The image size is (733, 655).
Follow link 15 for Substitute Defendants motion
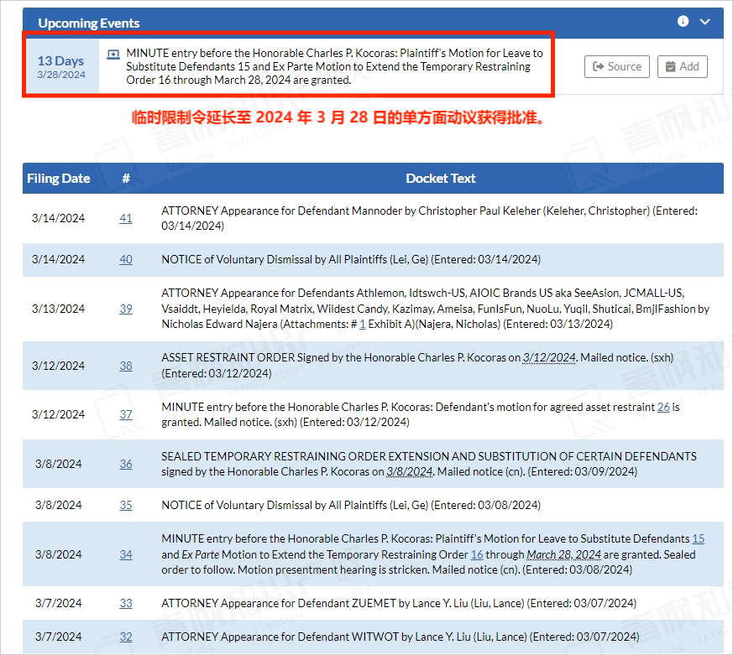tap(698, 538)
